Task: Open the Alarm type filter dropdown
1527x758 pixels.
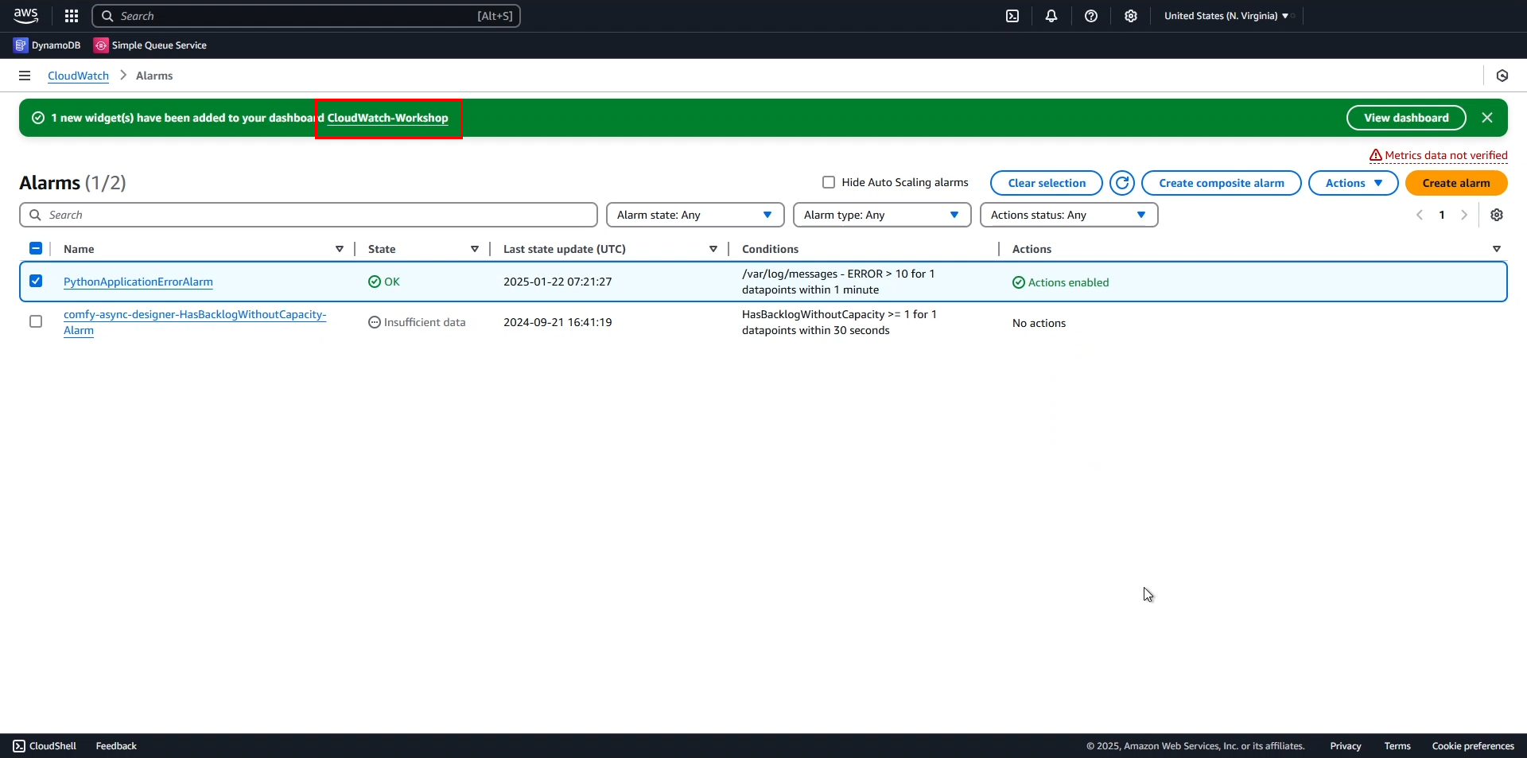Action: click(882, 215)
